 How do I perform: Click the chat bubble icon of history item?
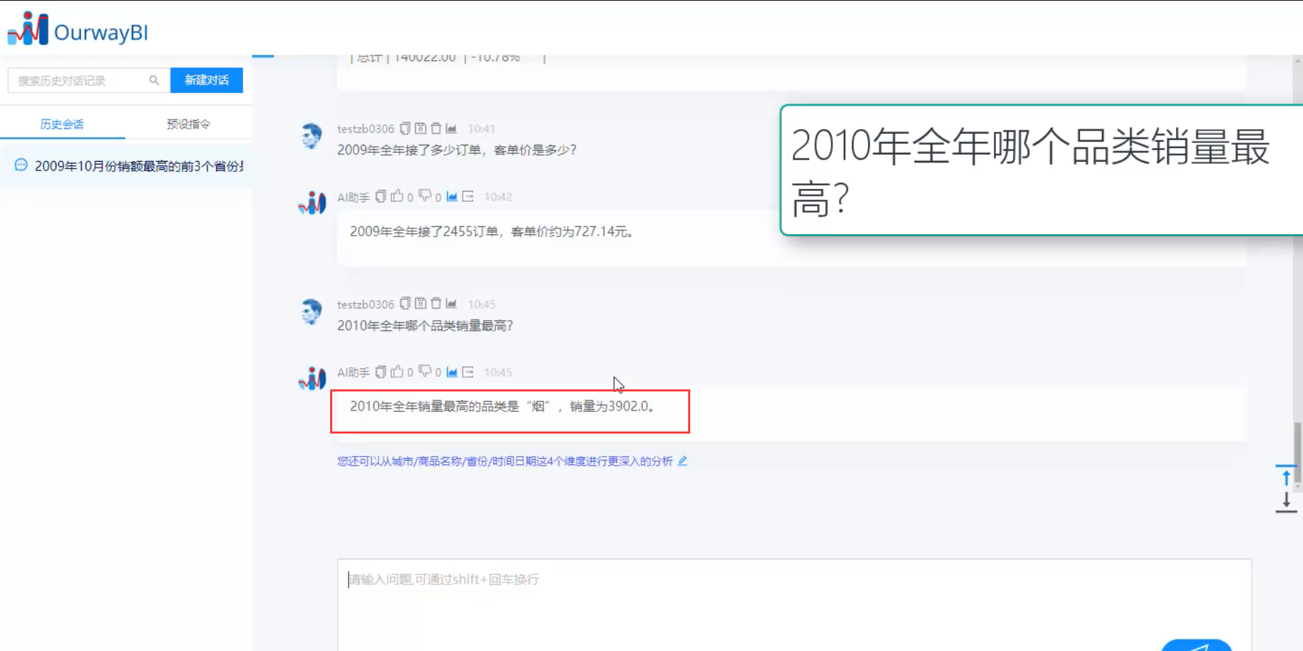tap(21, 165)
